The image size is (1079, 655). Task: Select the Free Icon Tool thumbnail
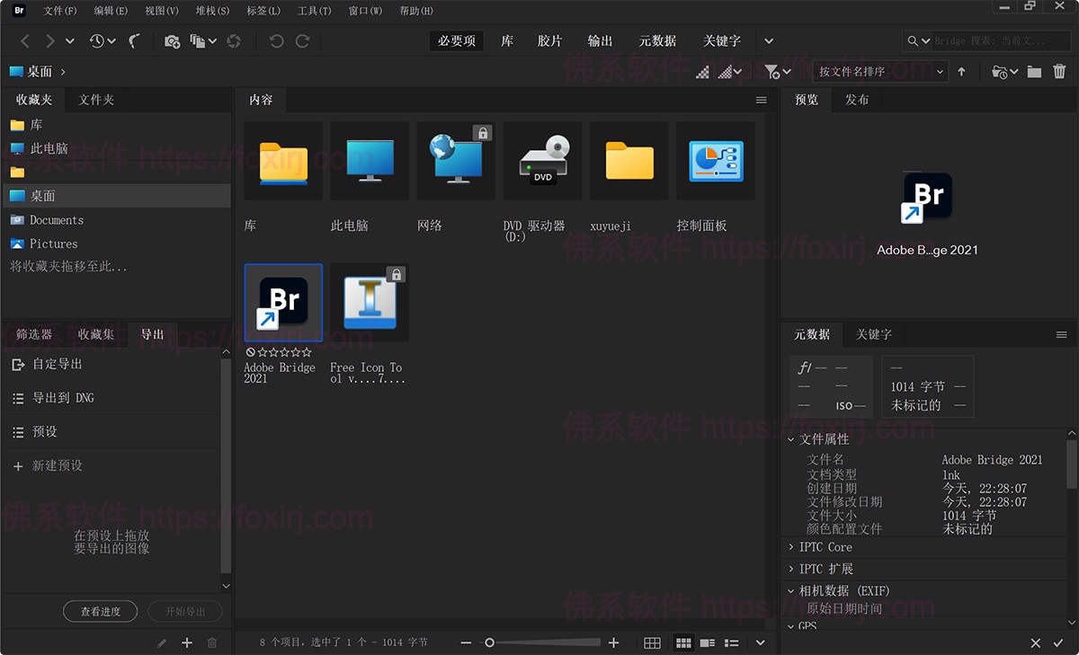(369, 301)
